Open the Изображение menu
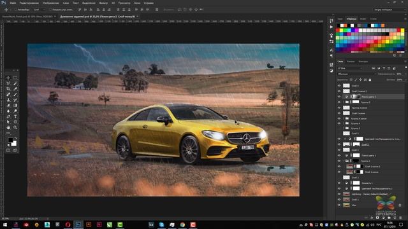 tap(50, 3)
